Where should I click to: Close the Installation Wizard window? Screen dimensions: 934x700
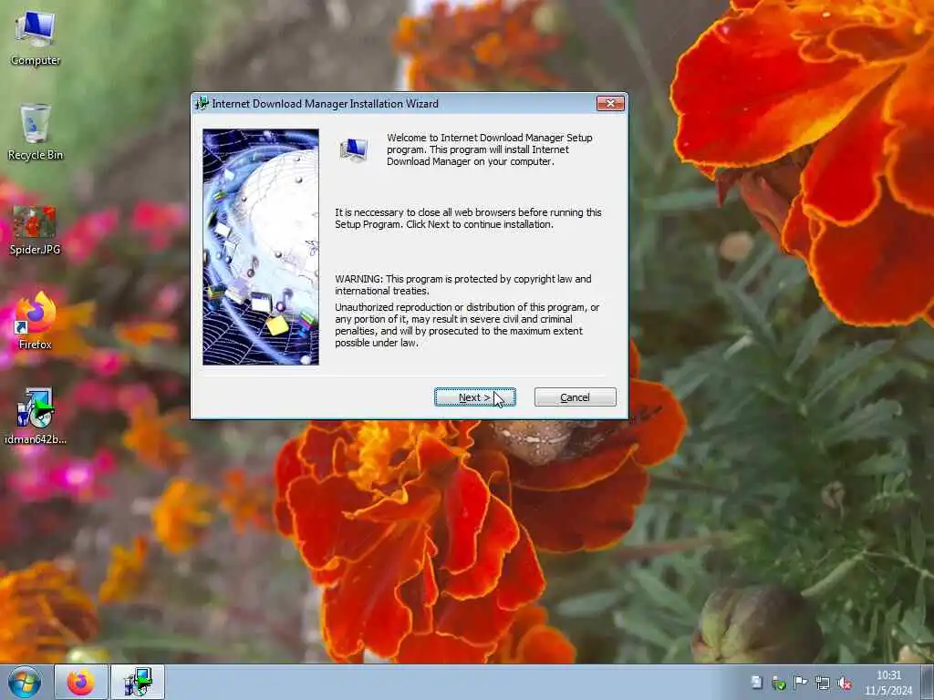click(x=610, y=104)
